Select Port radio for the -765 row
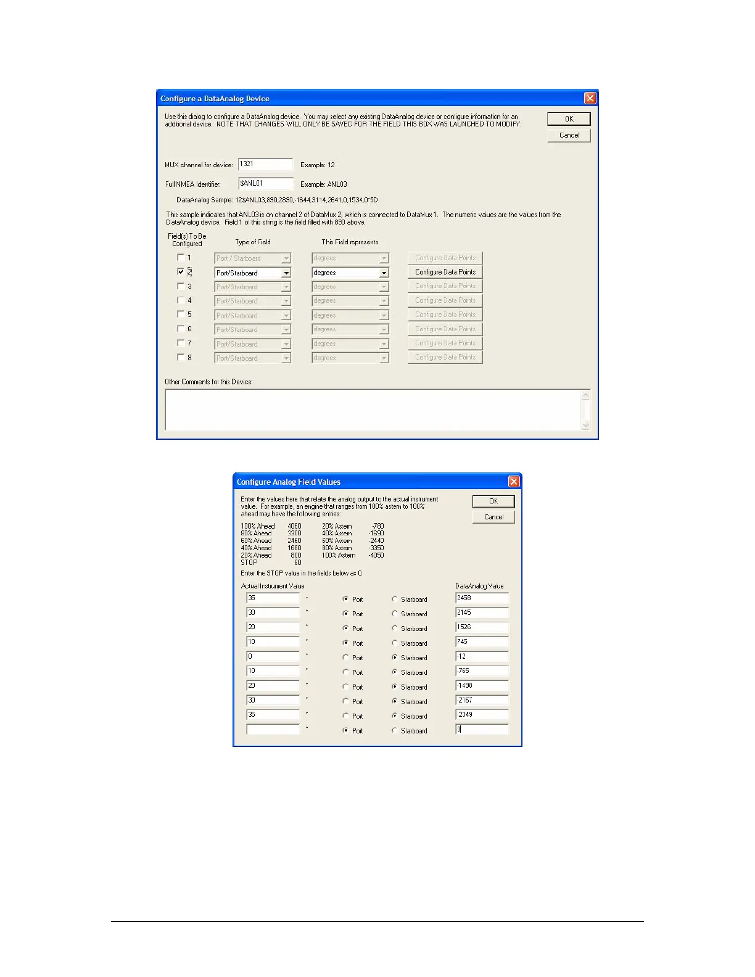 pos(345,672)
